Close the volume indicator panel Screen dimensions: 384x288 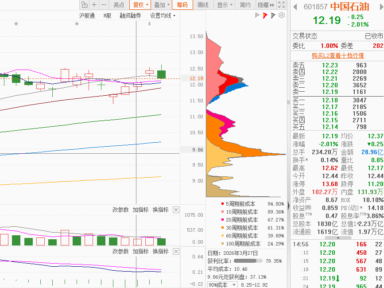pyautogui.click(x=176, y=210)
